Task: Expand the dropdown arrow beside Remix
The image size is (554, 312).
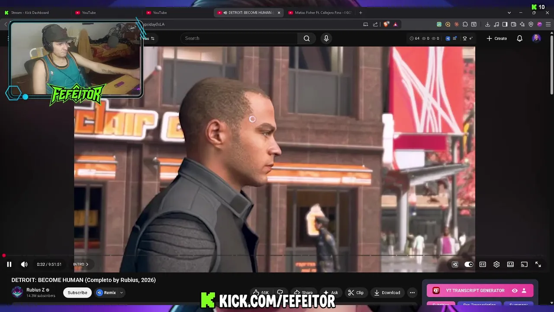Action: pos(121,292)
